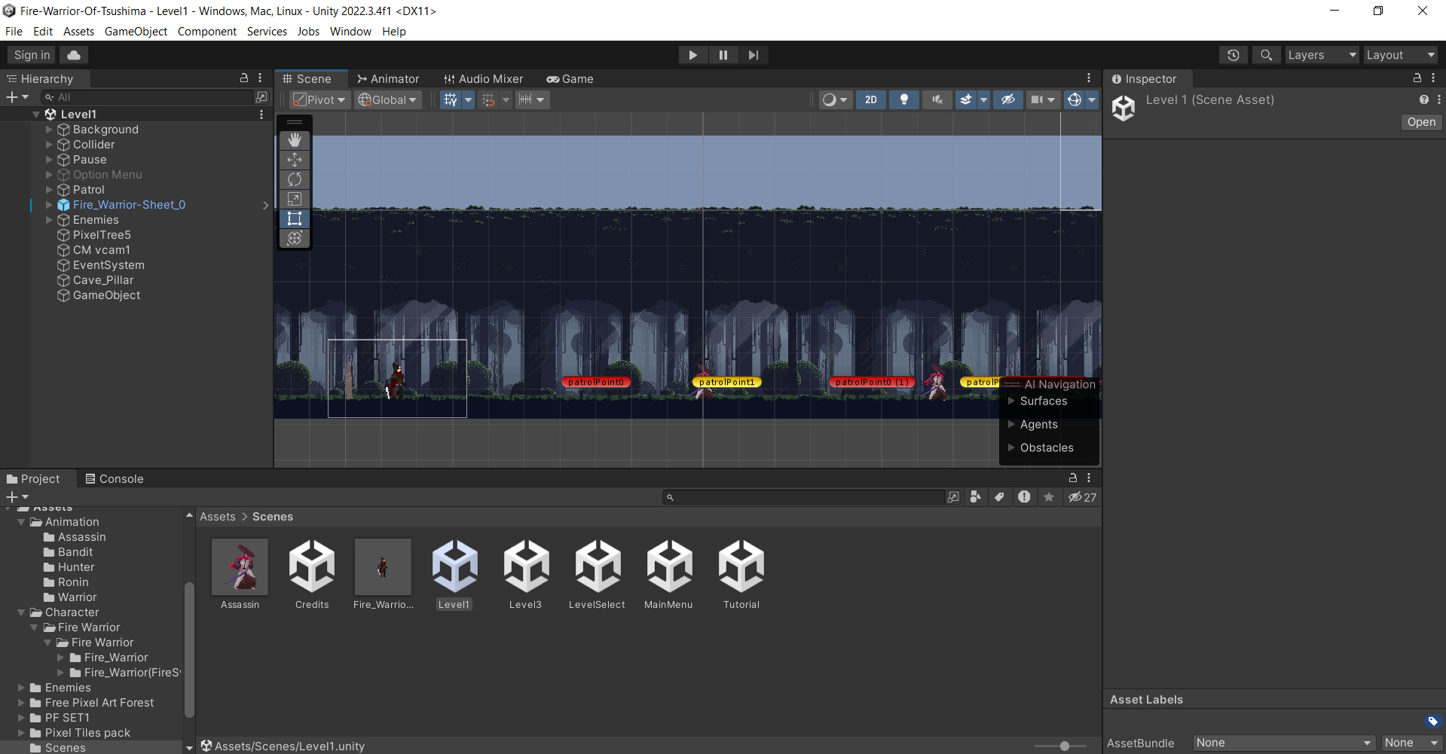Viewport: 1446px width, 754px height.
Task: Select Free Pixel Art Forest folder
Action: click(99, 703)
